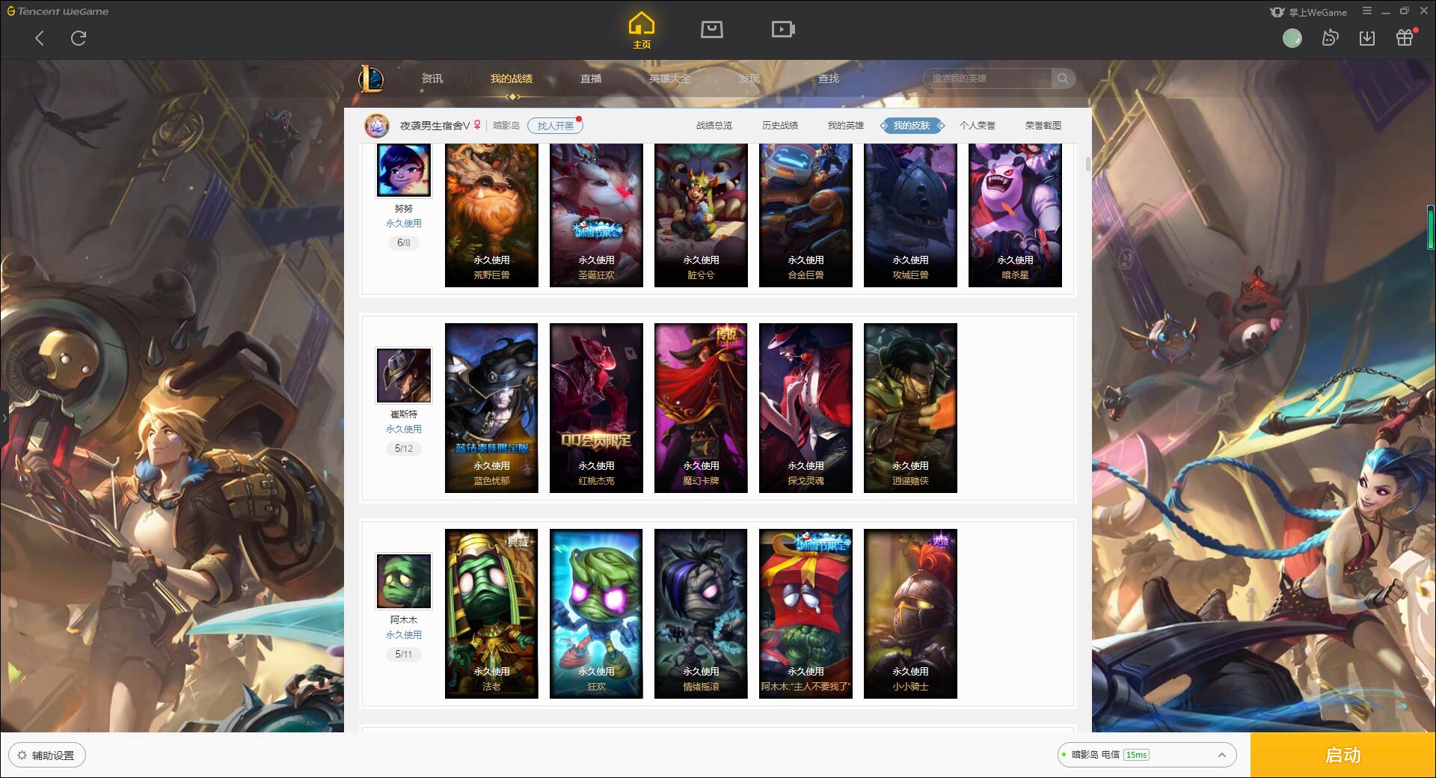The height and width of the screenshot is (778, 1436).
Task: Open the 资讯 tab
Action: click(432, 79)
